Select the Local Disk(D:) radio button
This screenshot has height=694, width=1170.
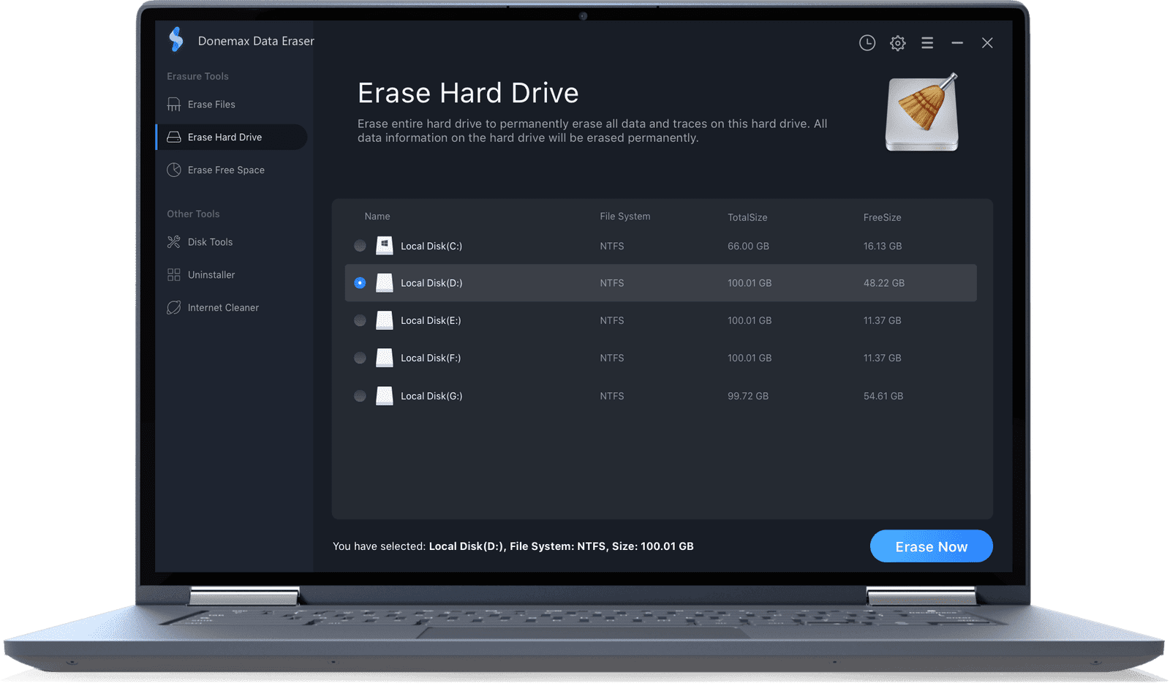(x=360, y=283)
